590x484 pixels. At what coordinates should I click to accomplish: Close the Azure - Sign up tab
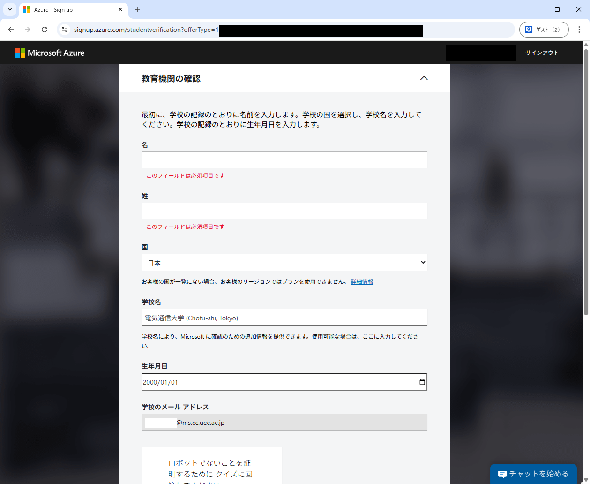pos(120,9)
